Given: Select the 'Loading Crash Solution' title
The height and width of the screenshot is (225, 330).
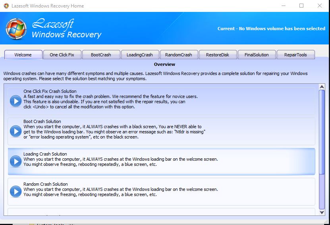Looking at the screenshot, I should [x=45, y=154].
